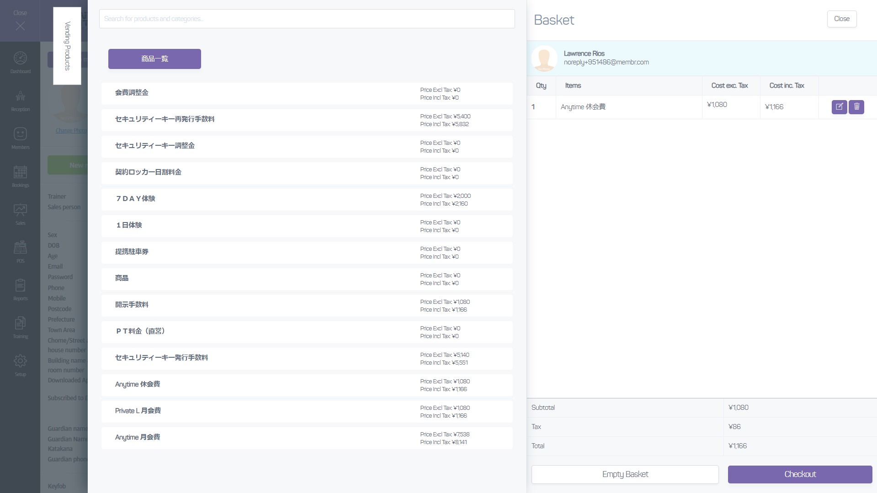Screen dimensions: 877x493
Task: Click the Basket heading
Action: click(x=554, y=20)
